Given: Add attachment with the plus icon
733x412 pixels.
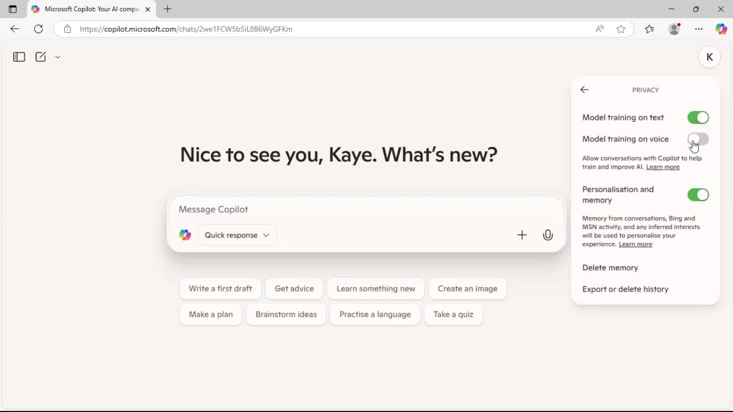Looking at the screenshot, I should tap(521, 235).
